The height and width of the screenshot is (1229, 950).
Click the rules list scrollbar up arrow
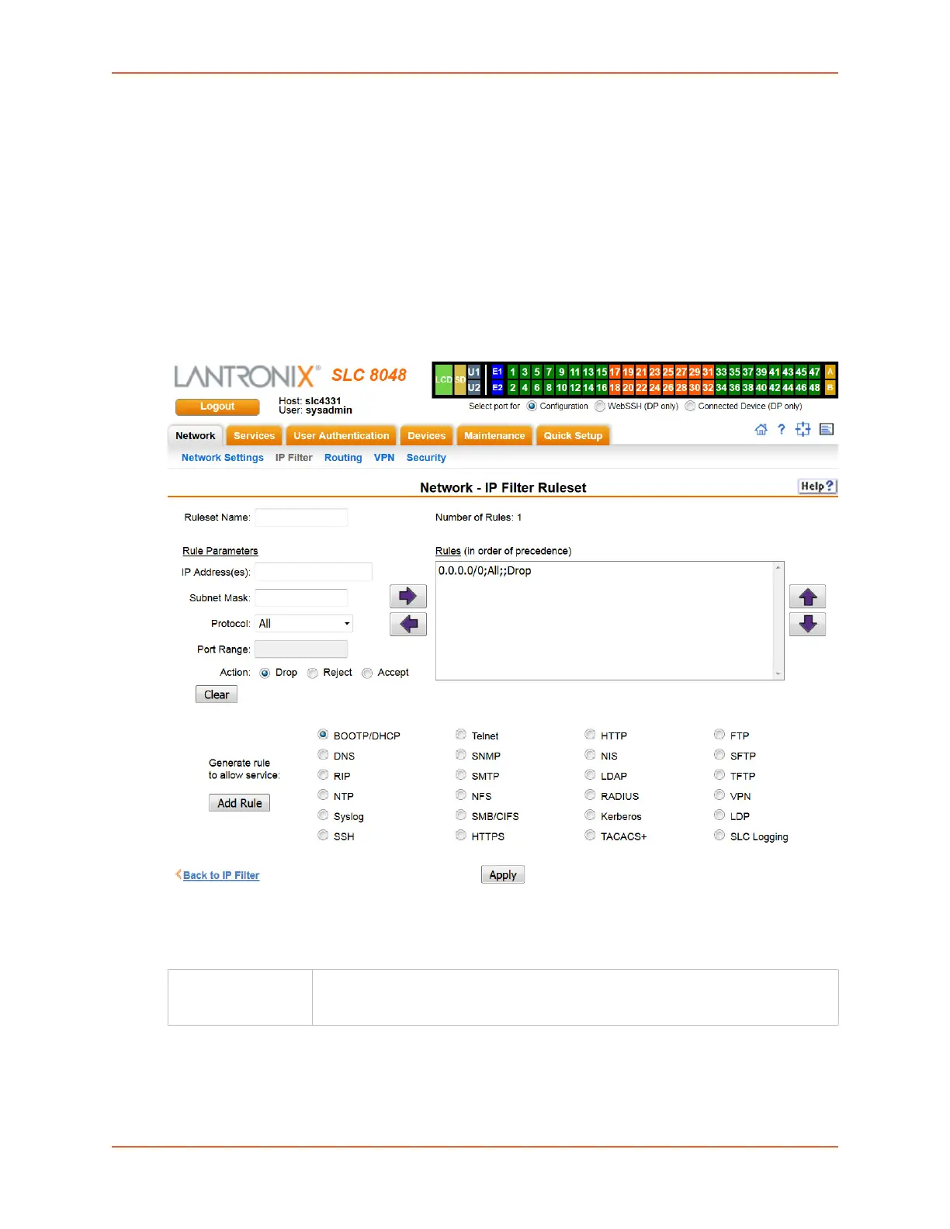[778, 567]
